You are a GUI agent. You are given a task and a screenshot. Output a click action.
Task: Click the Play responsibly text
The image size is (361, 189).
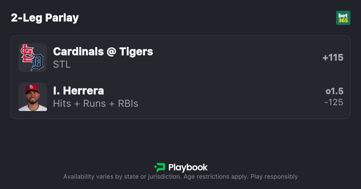point(274,177)
